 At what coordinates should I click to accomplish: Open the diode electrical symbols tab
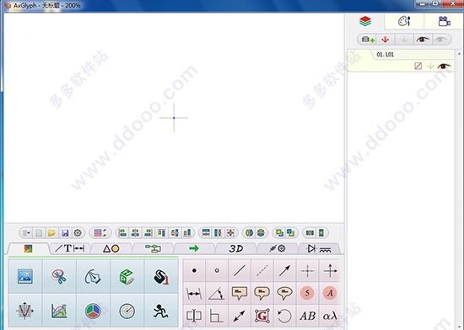point(319,248)
